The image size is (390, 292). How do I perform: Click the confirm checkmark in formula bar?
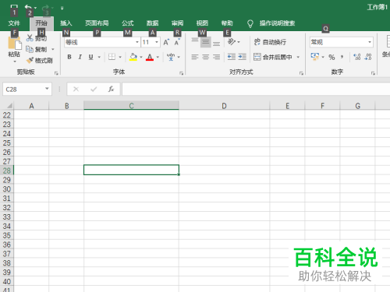coord(94,90)
